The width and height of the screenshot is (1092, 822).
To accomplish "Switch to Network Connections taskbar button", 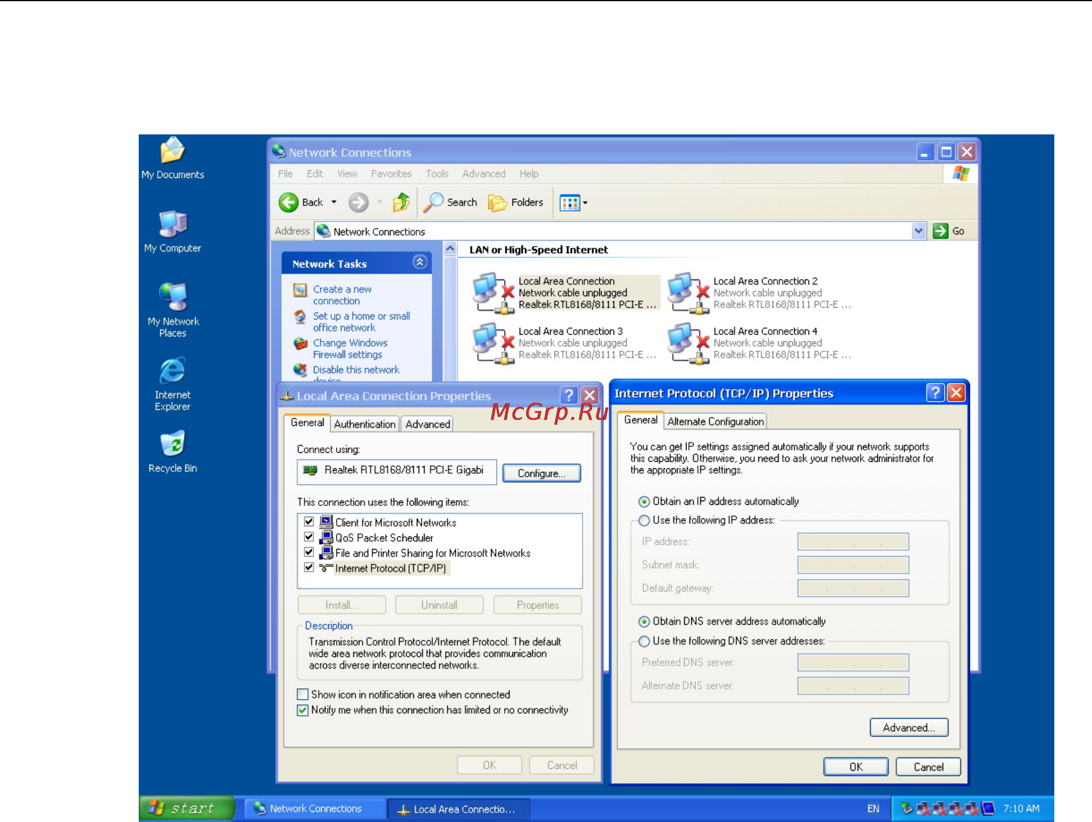I will click(315, 809).
